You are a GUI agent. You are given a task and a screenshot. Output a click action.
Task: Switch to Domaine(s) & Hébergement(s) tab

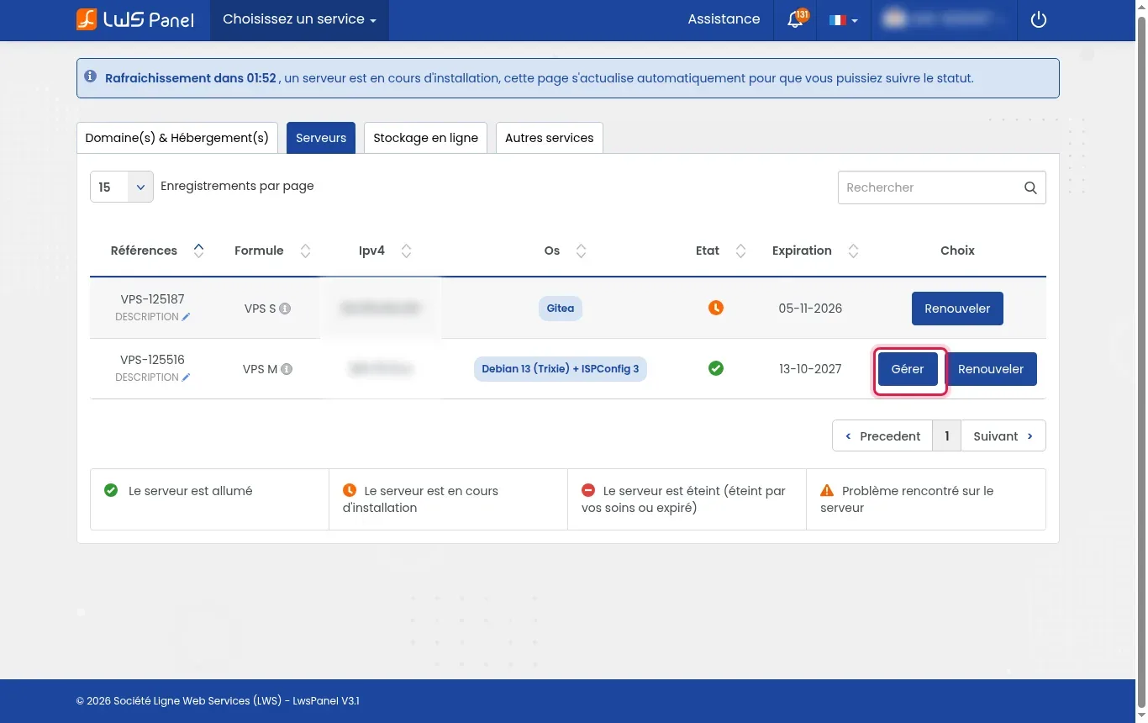177,138
